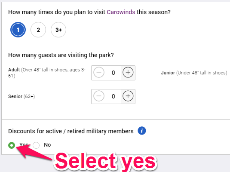Click the military members discount heading
Viewport: 230px width, 172px height.
tap(71, 131)
